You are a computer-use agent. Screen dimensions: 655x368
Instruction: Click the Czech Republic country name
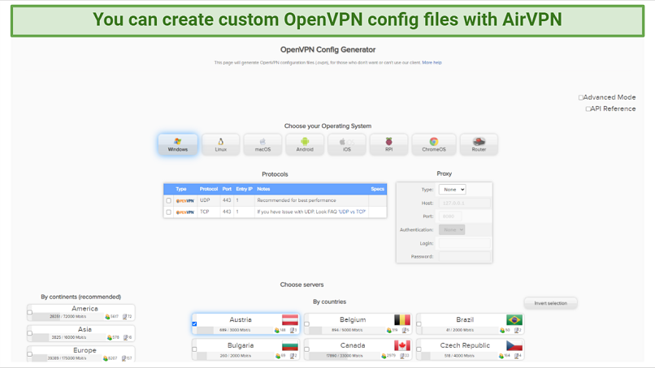[465, 345]
